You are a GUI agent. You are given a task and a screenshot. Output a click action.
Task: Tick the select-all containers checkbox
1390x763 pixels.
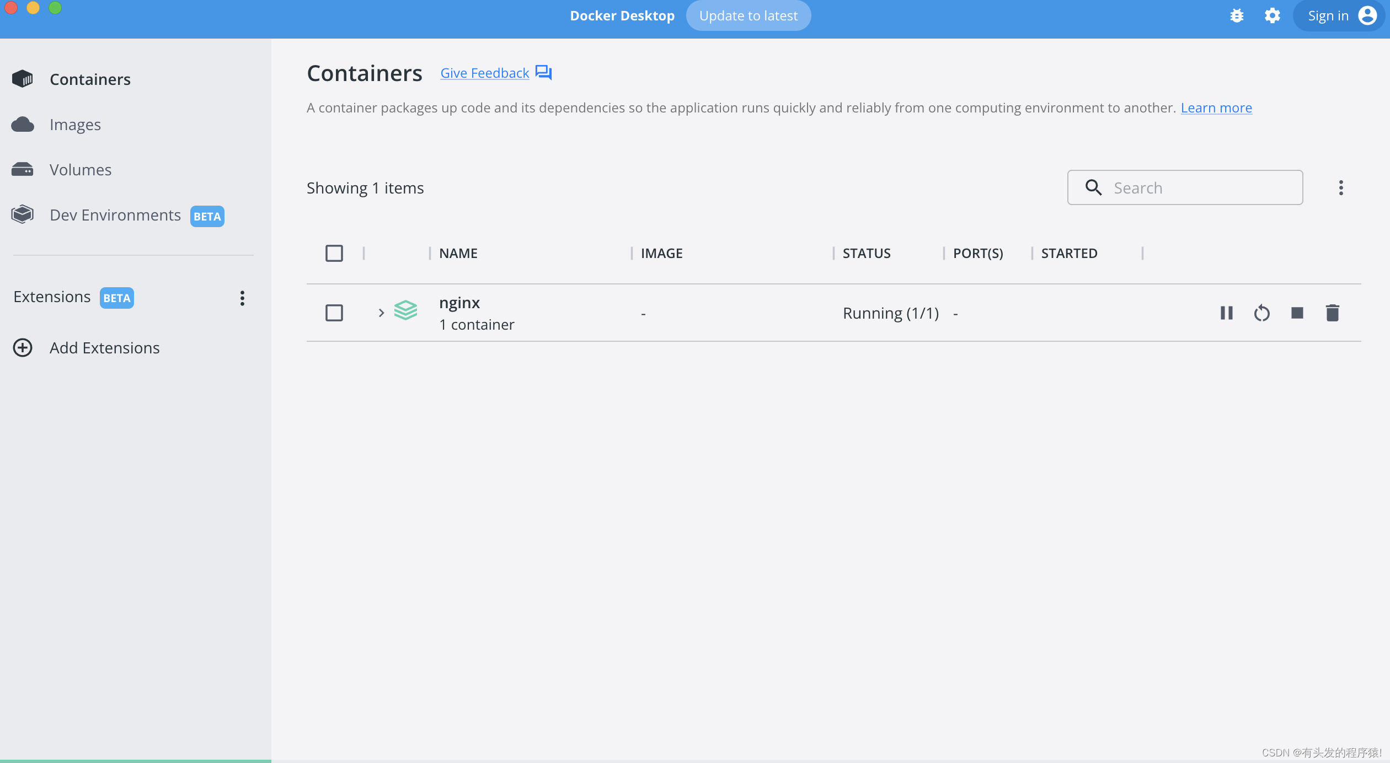(334, 253)
